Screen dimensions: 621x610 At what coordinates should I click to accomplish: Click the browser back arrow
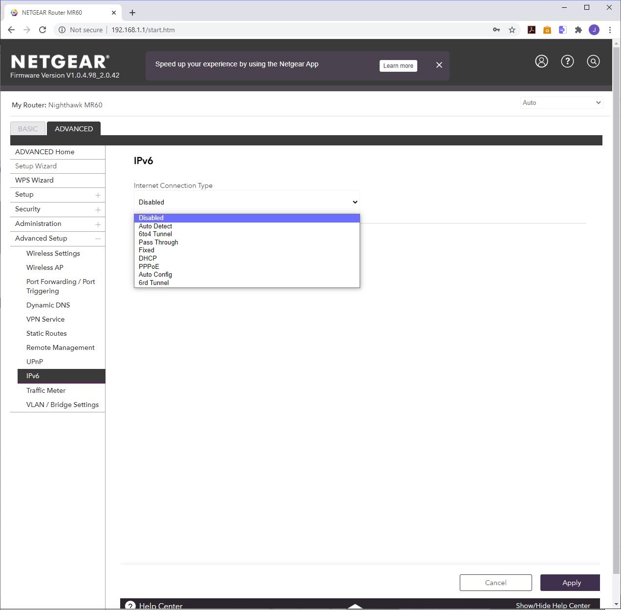11,30
